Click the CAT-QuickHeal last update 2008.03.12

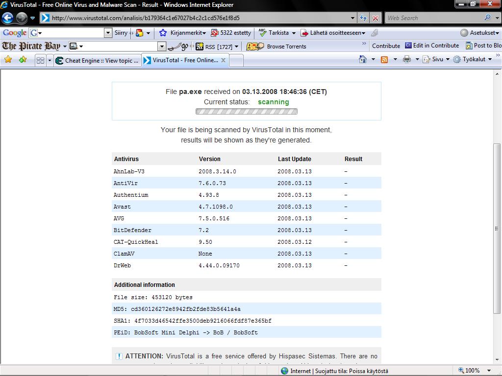click(x=294, y=242)
